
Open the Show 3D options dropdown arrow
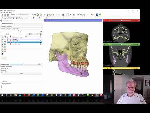pos(38,34)
